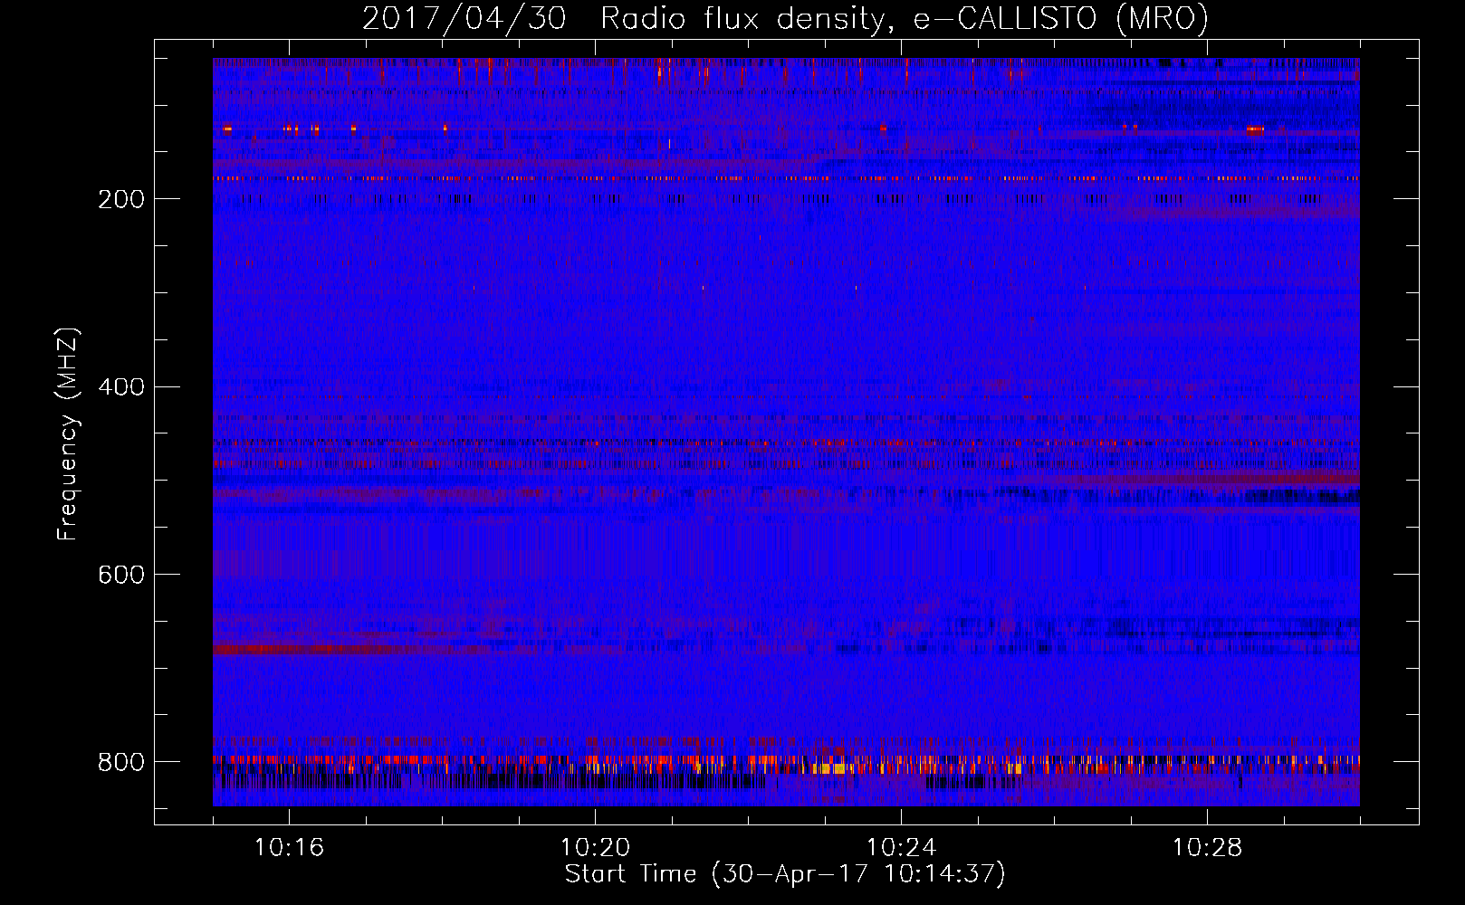Click the 600 frequency tick label
Viewport: 1465px width, 905px height.
121,575
